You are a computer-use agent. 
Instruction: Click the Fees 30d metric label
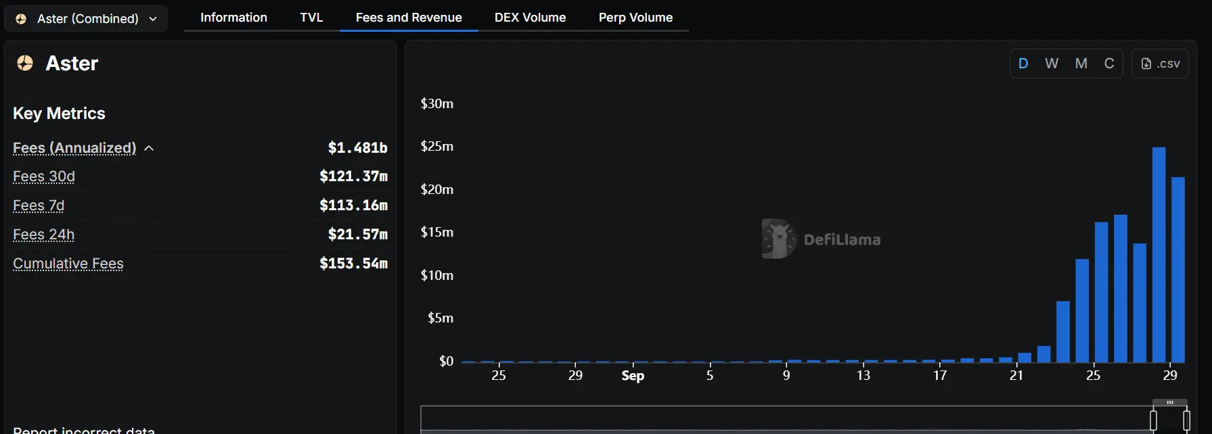pyautogui.click(x=44, y=176)
